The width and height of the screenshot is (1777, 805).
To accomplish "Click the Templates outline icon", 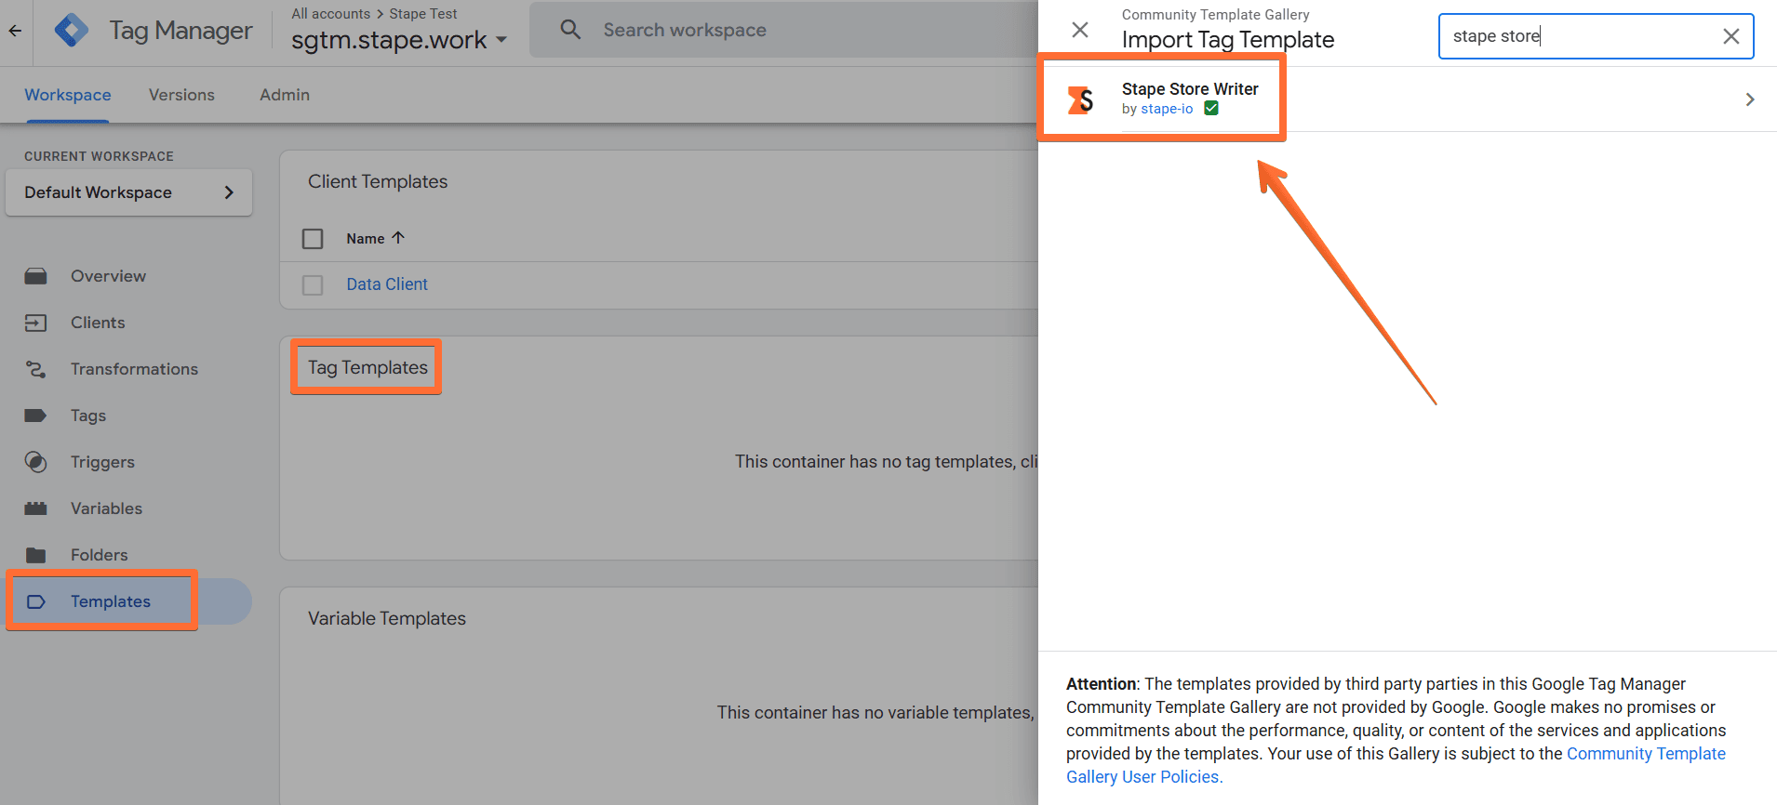I will (x=36, y=601).
